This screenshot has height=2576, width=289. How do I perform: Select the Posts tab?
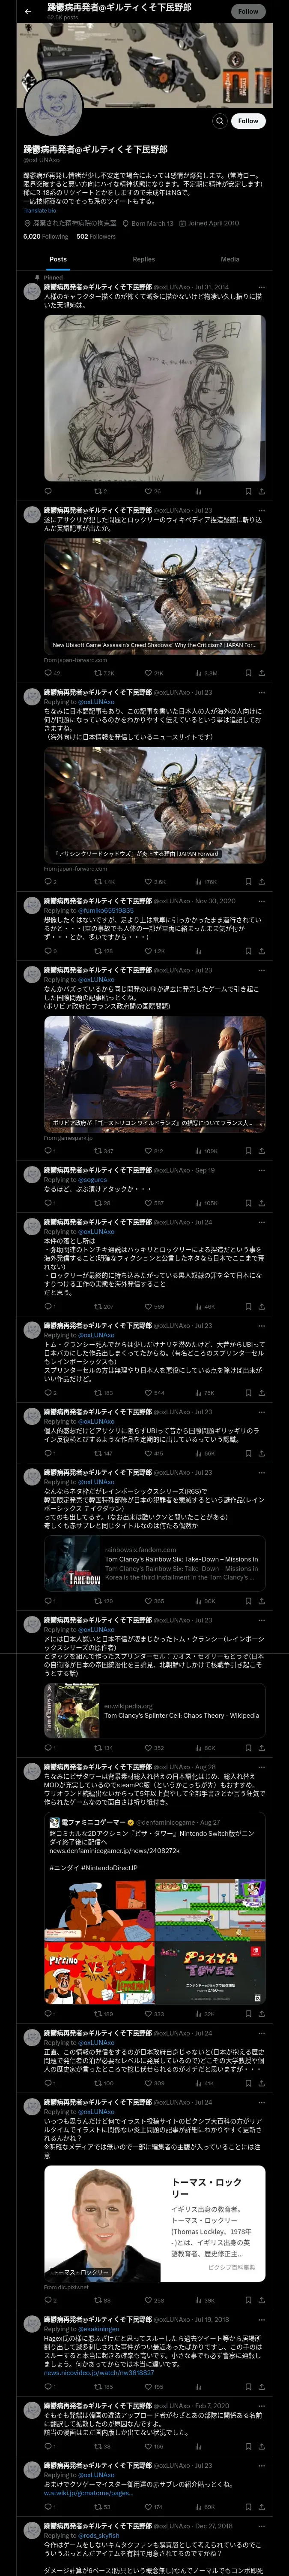[x=59, y=259]
